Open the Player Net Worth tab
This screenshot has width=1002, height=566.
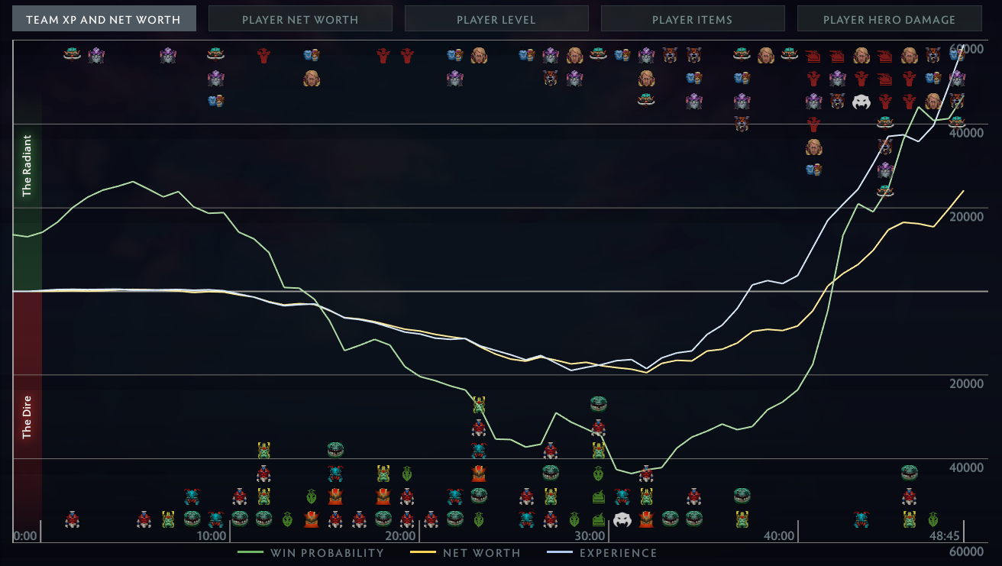(300, 19)
